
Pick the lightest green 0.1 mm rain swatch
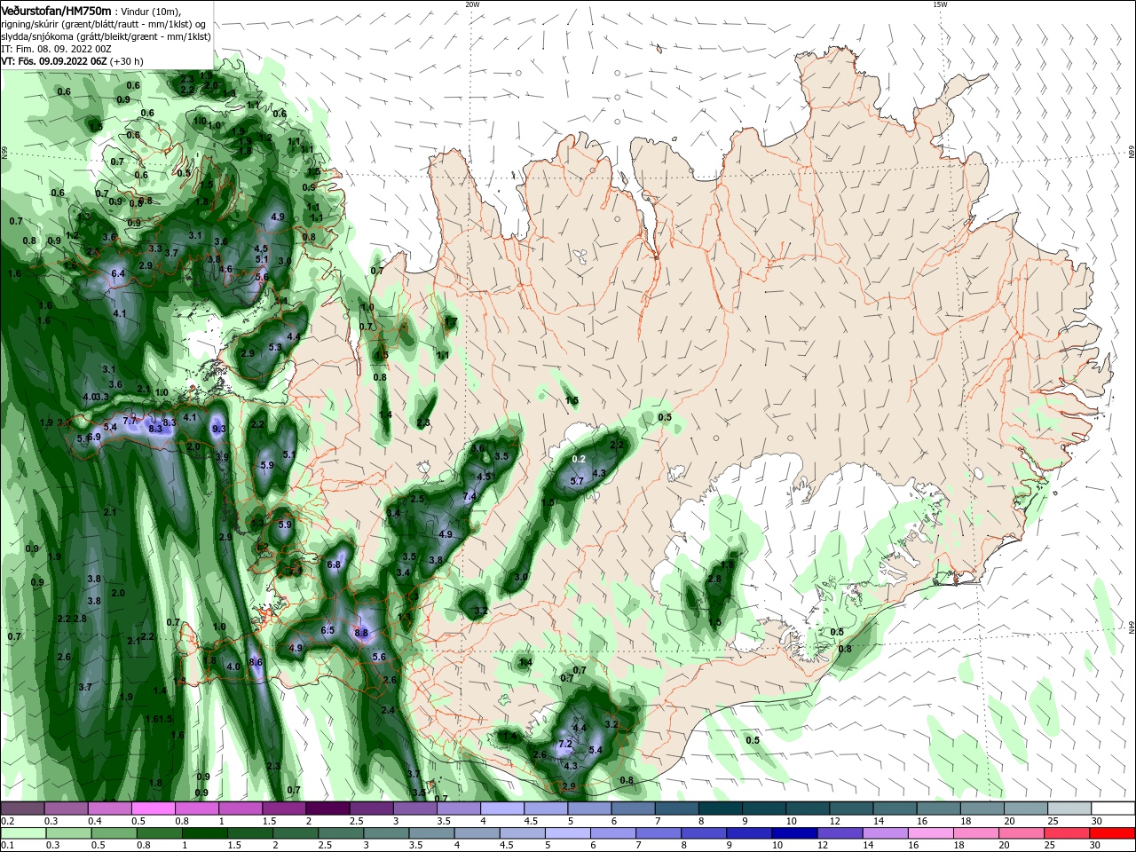click(x=24, y=833)
